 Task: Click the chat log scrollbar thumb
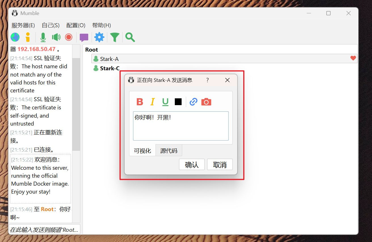(76, 104)
